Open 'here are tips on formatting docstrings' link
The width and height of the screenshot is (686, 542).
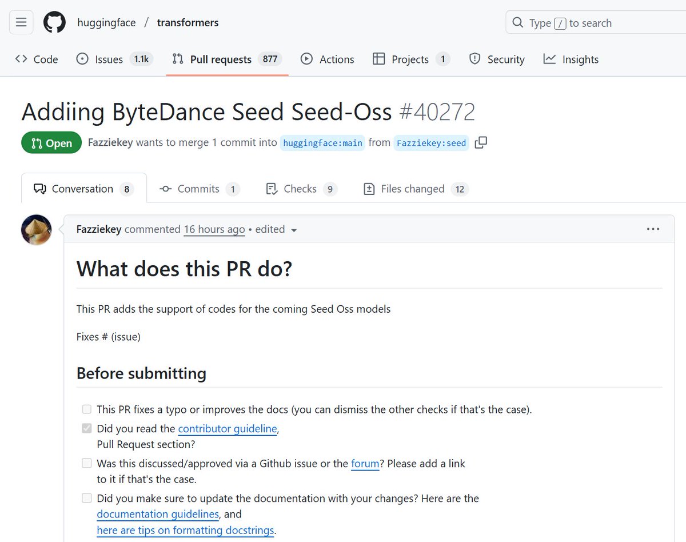tap(186, 530)
